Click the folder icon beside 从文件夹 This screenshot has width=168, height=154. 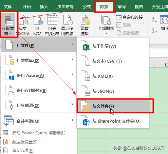click(x=86, y=106)
